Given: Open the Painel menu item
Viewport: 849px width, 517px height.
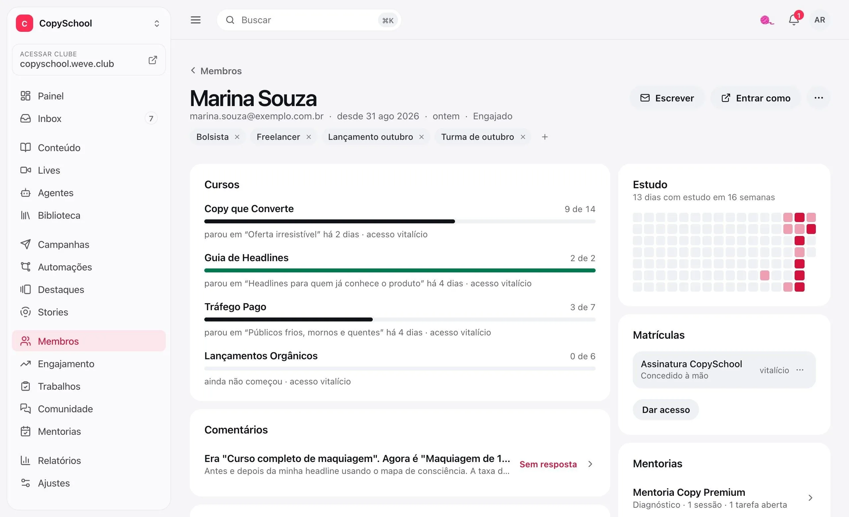Looking at the screenshot, I should pyautogui.click(x=89, y=96).
